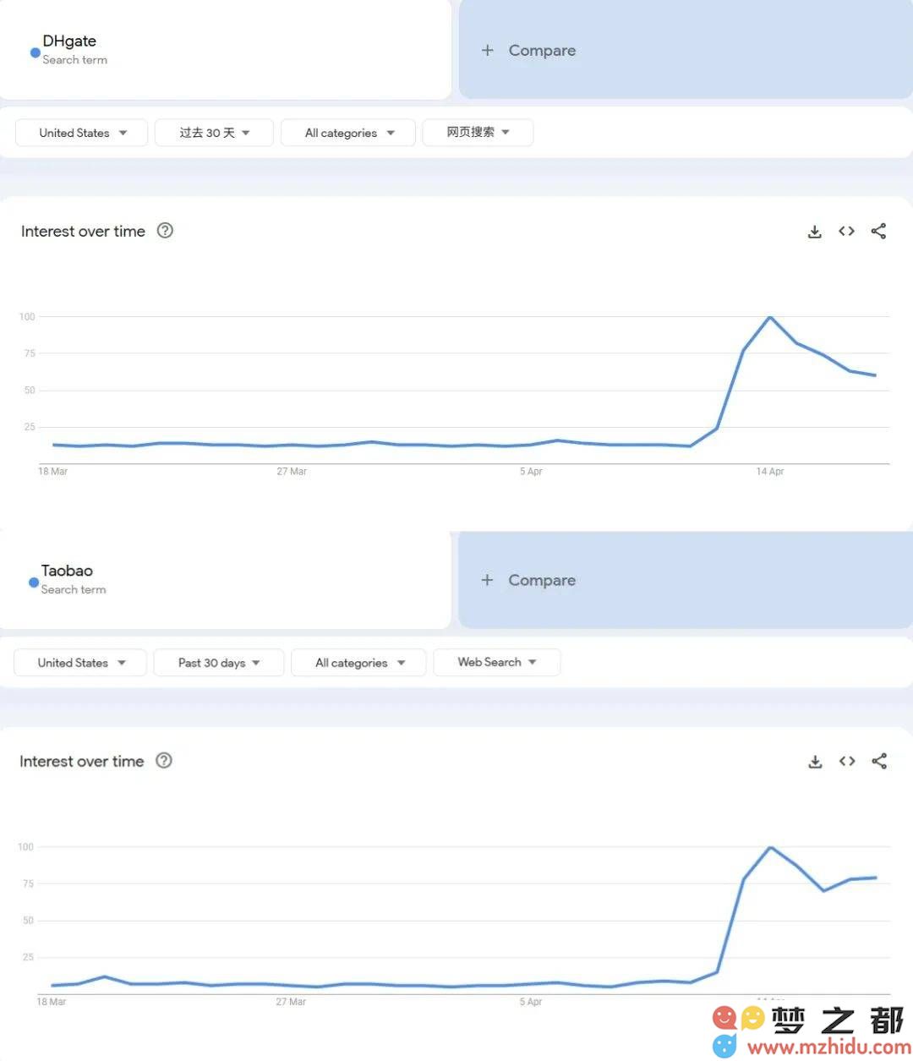Screen dimensions: 913x1061
Task: Add a comparison term to DHgate
Action: tap(686, 50)
